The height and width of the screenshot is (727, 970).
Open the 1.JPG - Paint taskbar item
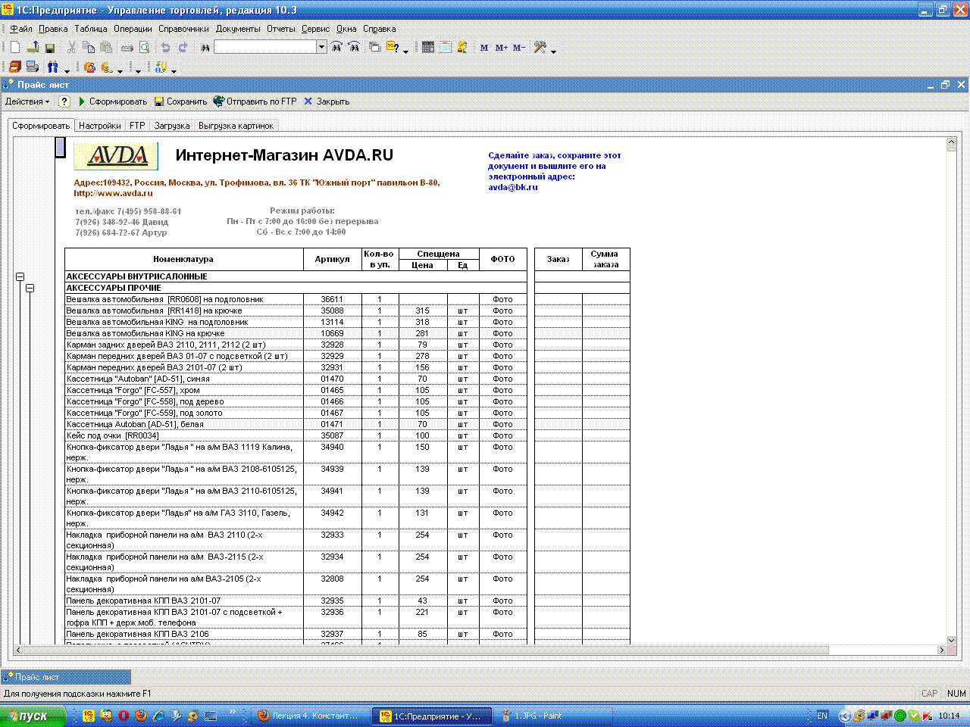[538, 716]
